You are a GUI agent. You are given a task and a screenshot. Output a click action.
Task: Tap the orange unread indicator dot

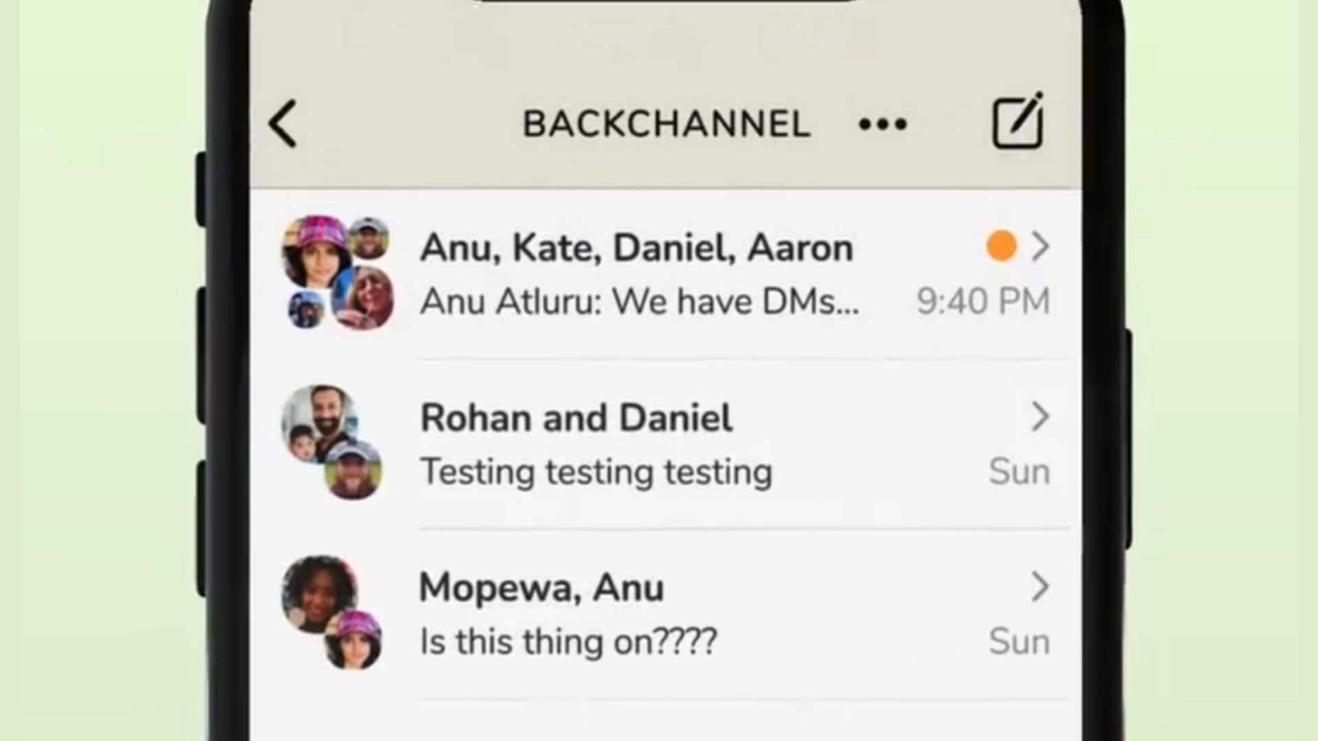(x=1002, y=246)
